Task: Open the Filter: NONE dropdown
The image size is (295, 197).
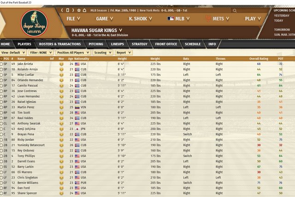Action: point(41,52)
